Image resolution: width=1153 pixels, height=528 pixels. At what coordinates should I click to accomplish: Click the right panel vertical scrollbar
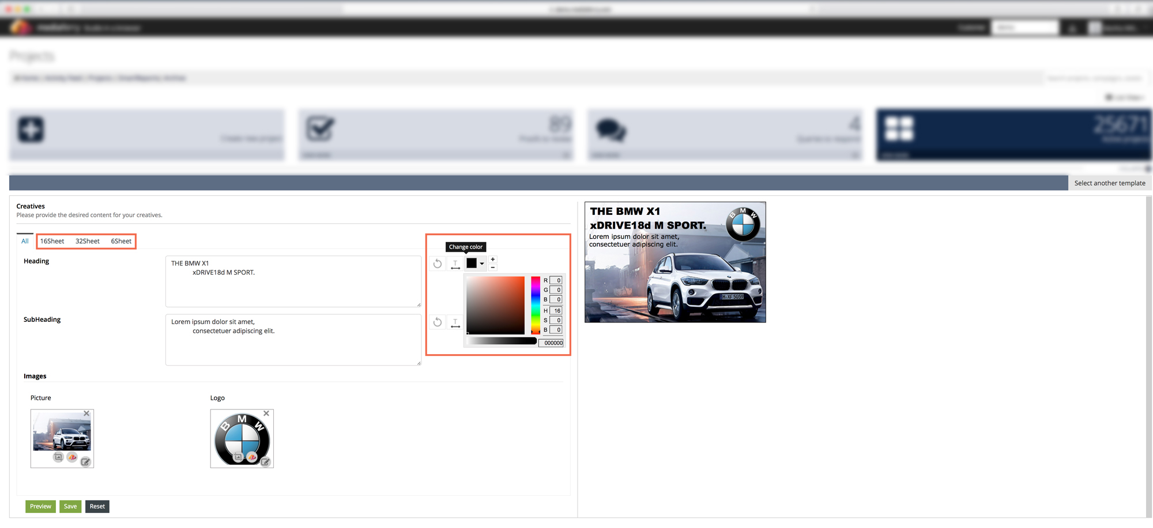[1148, 357]
